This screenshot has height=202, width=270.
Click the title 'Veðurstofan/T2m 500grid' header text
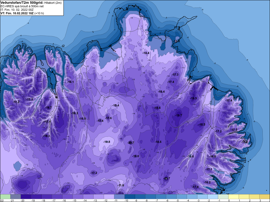pos(22,3)
